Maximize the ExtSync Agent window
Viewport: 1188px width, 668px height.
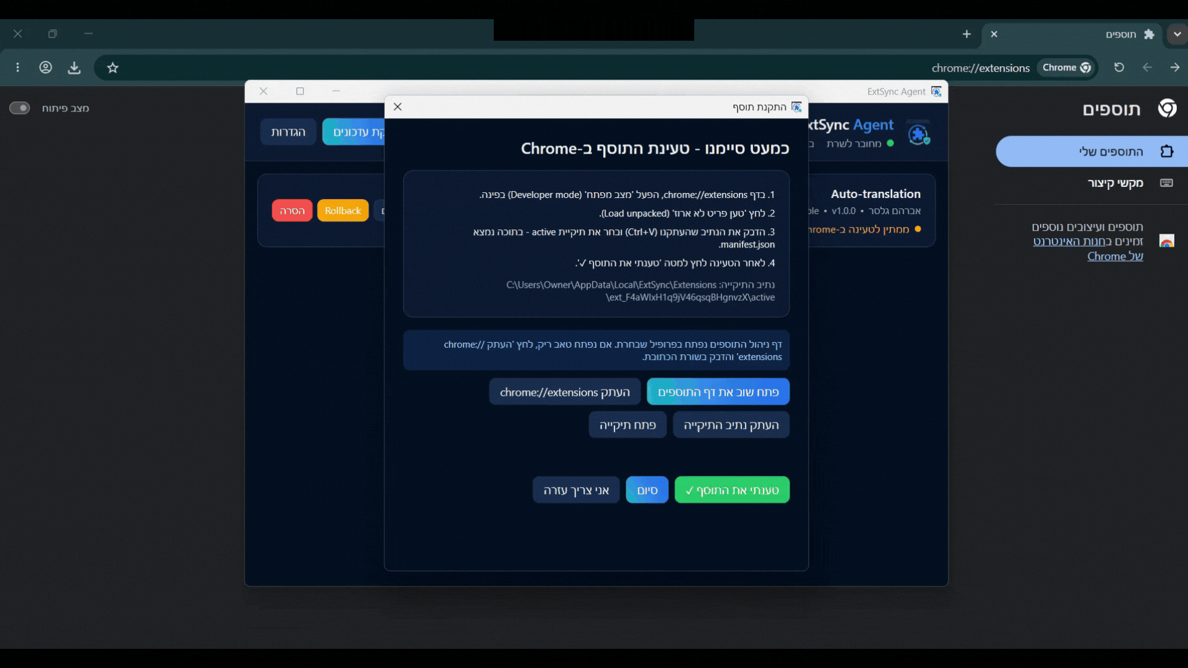(300, 91)
